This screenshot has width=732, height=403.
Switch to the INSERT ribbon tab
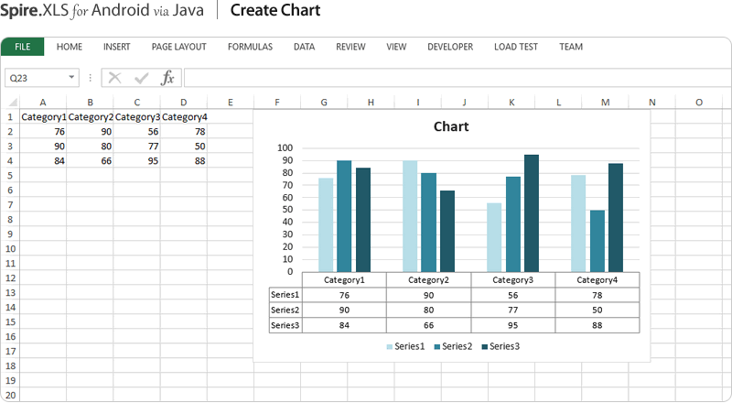click(x=116, y=47)
